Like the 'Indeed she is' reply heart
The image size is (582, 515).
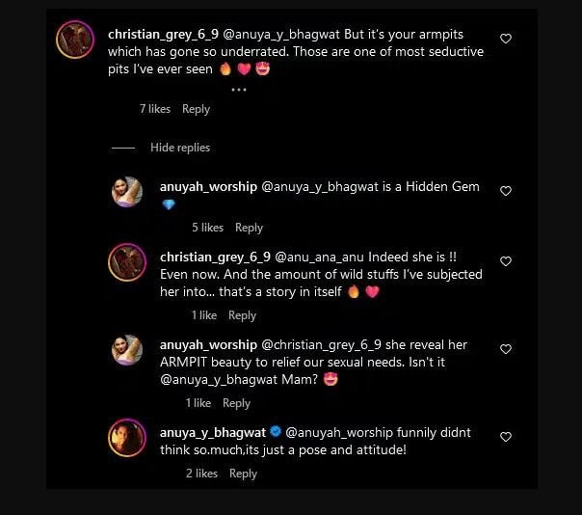(x=506, y=261)
